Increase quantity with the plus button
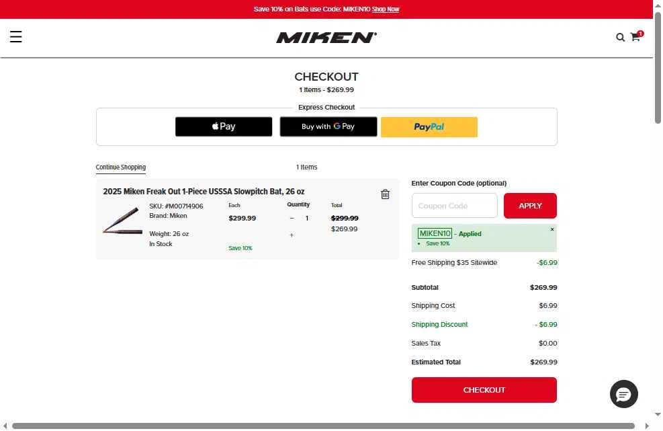The width and height of the screenshot is (663, 431). point(292,235)
